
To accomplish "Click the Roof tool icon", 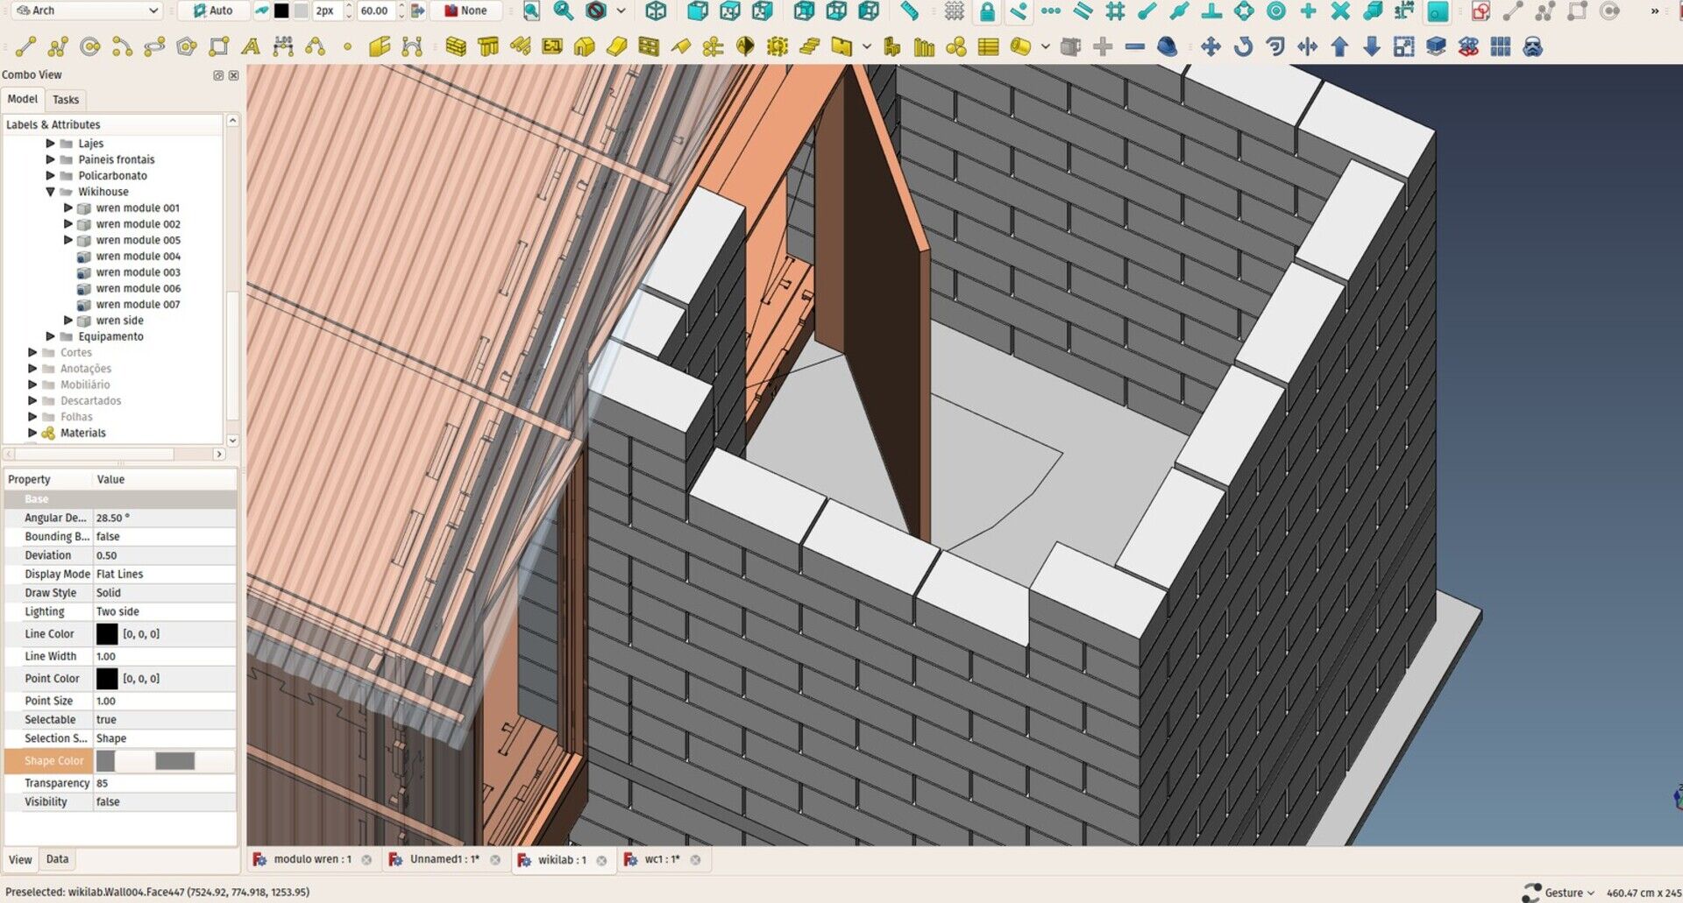I will coord(681,46).
